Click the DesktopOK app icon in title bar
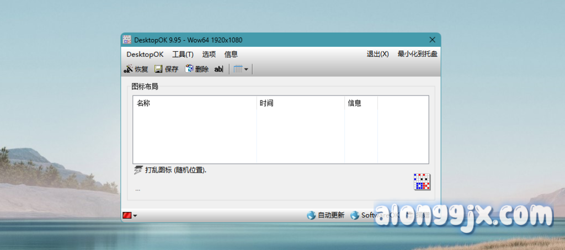This screenshot has height=250, width=565. [x=127, y=40]
